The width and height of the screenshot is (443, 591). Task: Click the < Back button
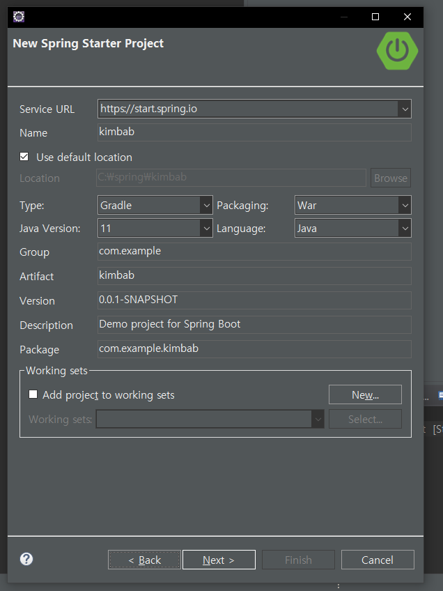coord(145,560)
